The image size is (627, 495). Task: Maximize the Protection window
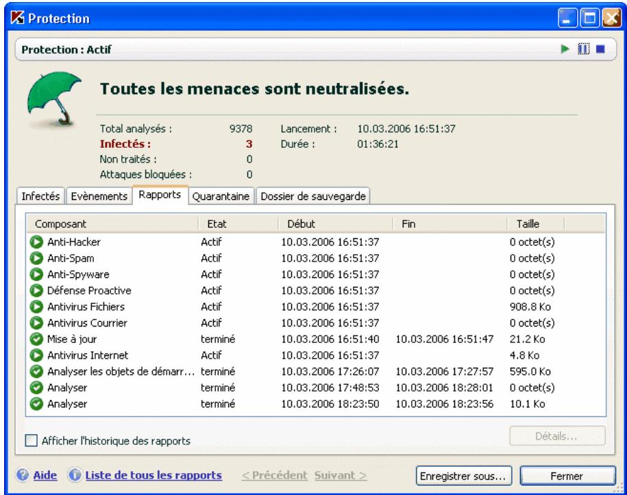pyautogui.click(x=589, y=18)
